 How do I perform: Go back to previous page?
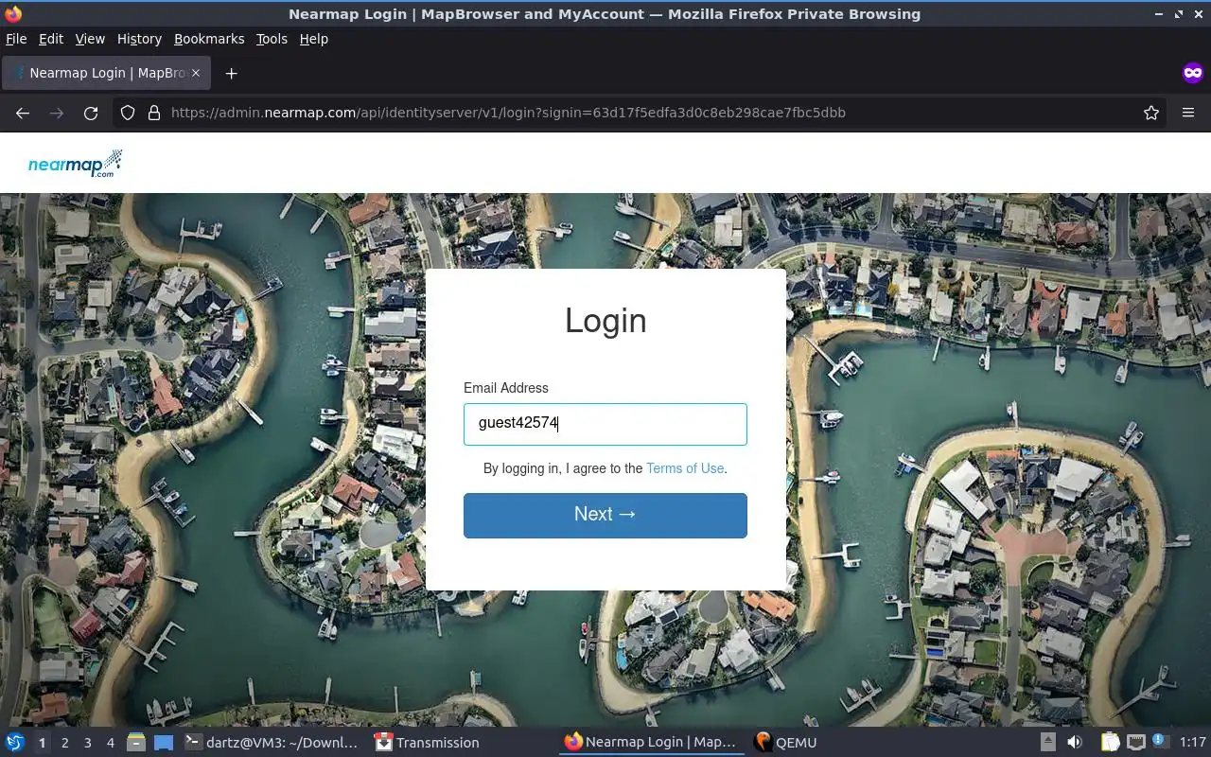pyautogui.click(x=23, y=113)
